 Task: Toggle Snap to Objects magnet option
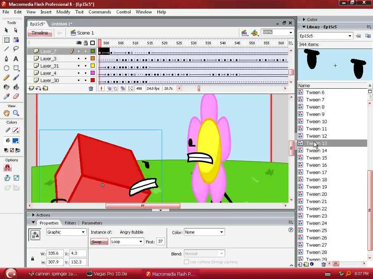tap(7, 168)
